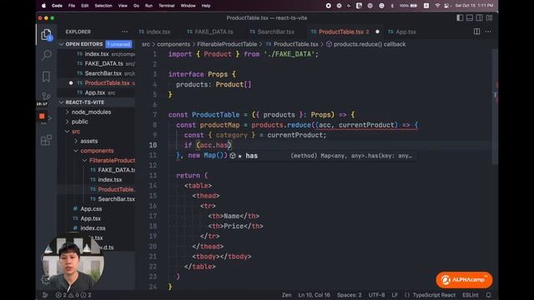Viewport: 534px width, 300px height.
Task: Collapse the components folder
Action: click(x=97, y=151)
